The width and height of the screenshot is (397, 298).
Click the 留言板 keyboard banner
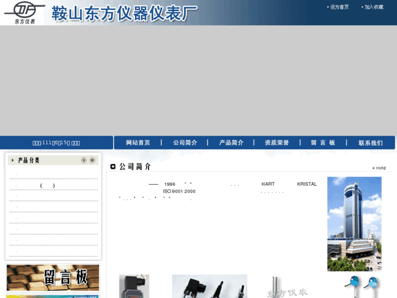click(x=52, y=278)
